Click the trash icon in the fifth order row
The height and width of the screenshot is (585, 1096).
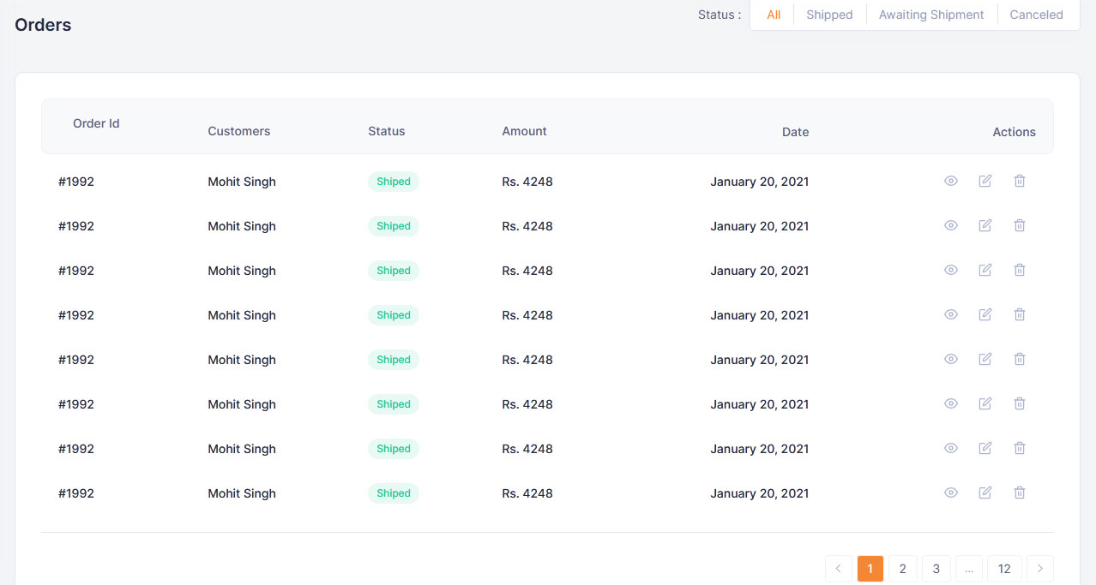[x=1019, y=359]
